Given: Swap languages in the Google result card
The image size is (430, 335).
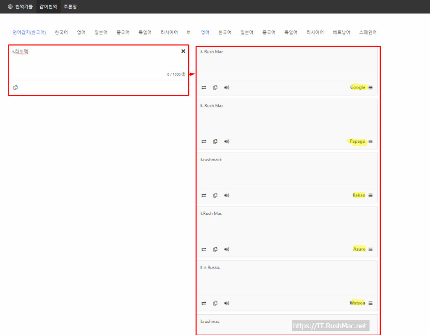Looking at the screenshot, I should click(x=204, y=87).
